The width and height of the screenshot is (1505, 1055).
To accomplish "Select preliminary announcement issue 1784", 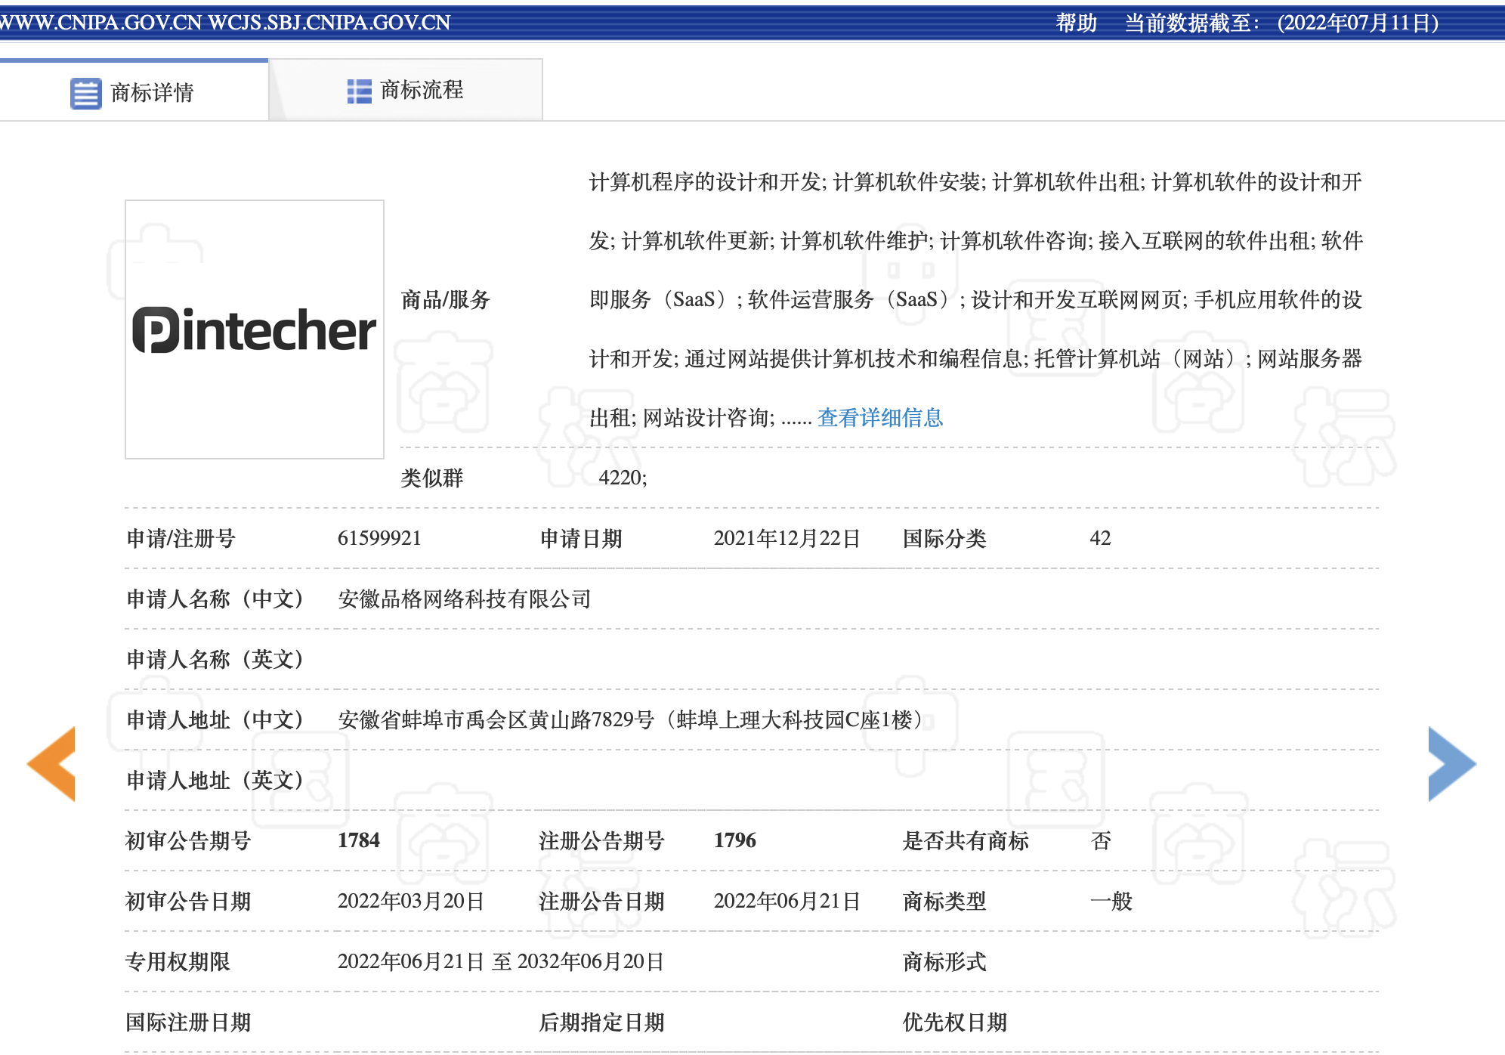I will (x=358, y=840).
